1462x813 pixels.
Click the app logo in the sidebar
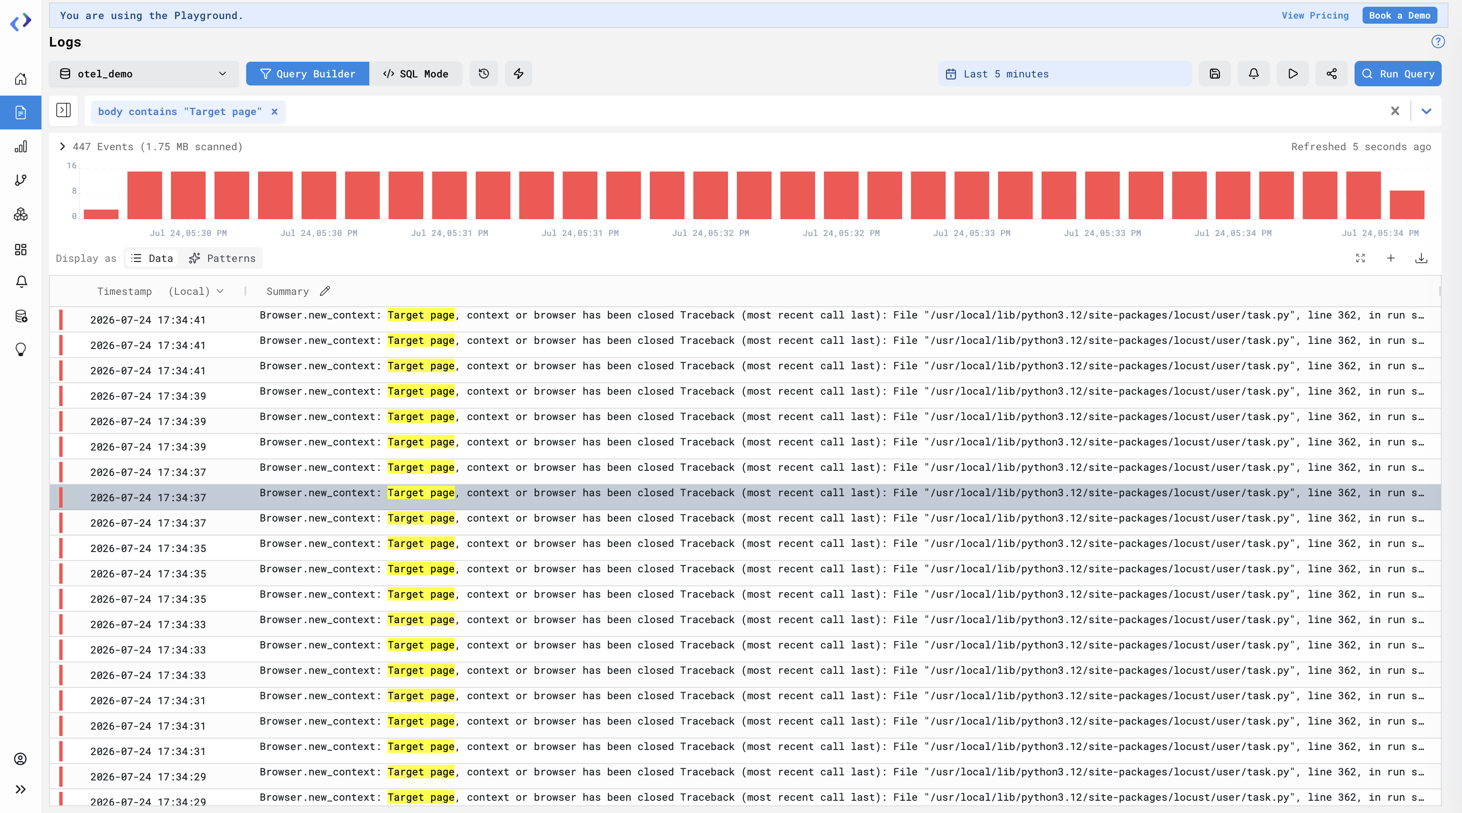(x=20, y=22)
